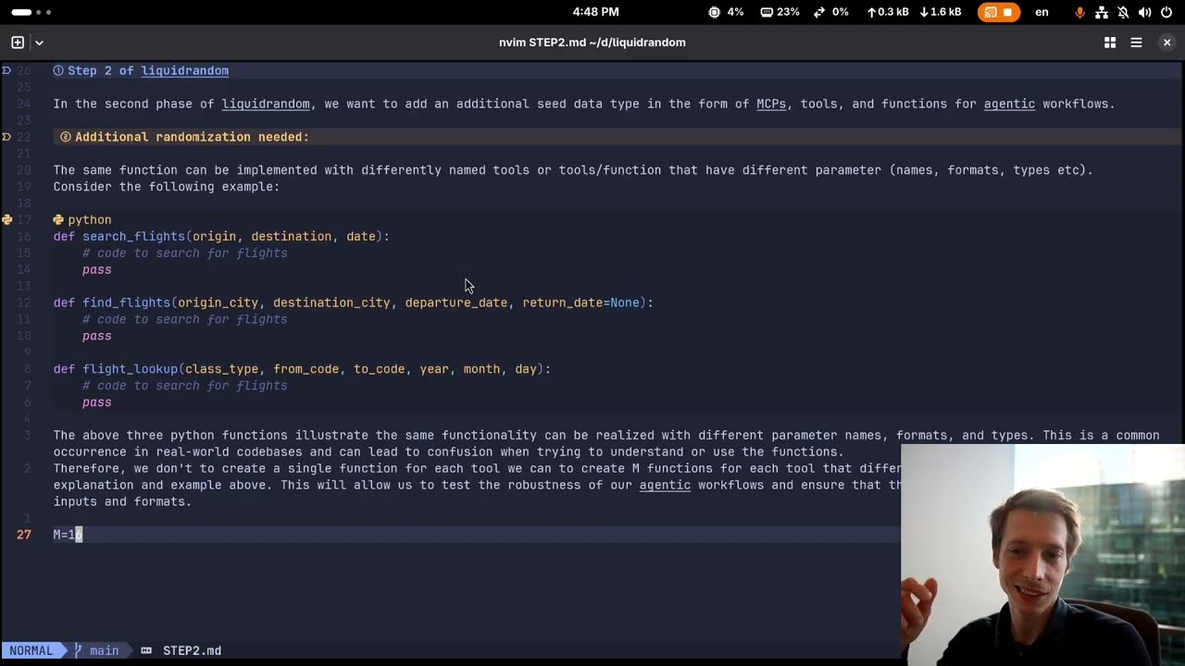The image size is (1185, 666).
Task: Click the 'return_date' parameter
Action: coord(562,303)
